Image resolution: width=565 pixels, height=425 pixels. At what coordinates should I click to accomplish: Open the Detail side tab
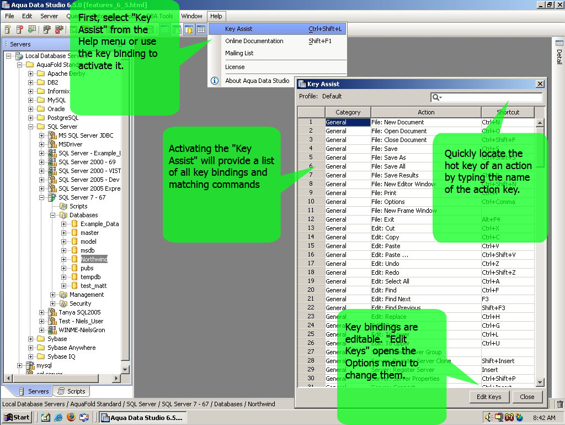[559, 53]
